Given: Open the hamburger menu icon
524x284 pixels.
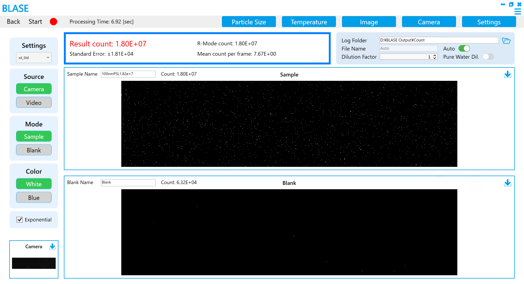Looking at the screenshot, I should coord(517,11).
